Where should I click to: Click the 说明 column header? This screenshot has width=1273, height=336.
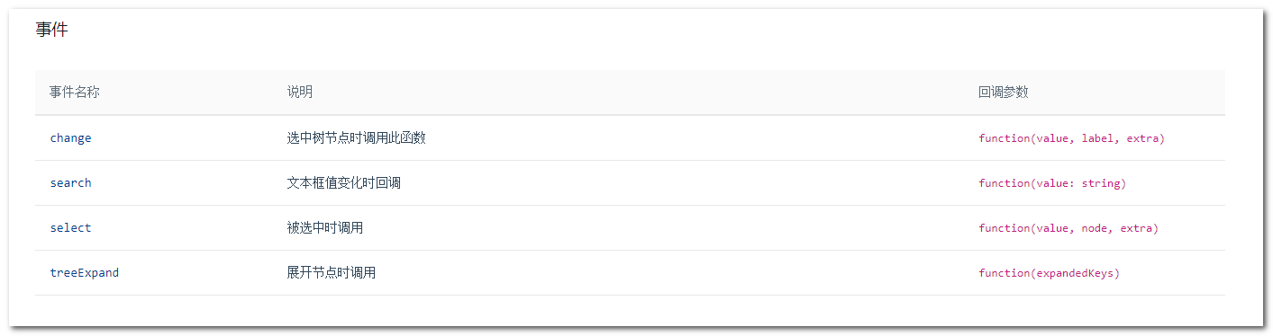300,93
